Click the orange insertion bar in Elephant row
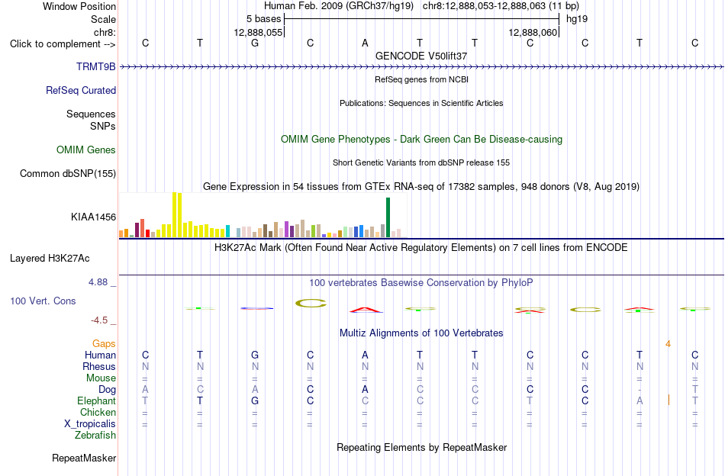 [669, 400]
